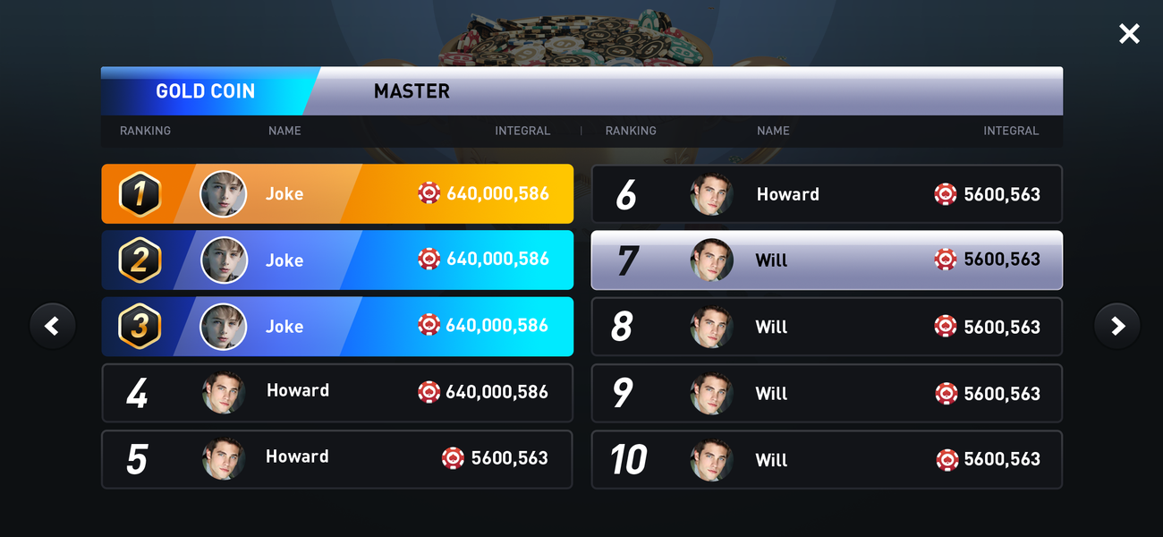This screenshot has height=537, width=1163.
Task: Click the player name Joke in rank 2 row
Action: point(284,260)
